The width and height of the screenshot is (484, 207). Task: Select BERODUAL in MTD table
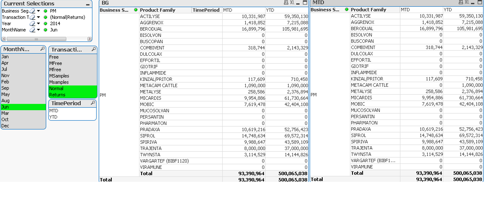375,28
